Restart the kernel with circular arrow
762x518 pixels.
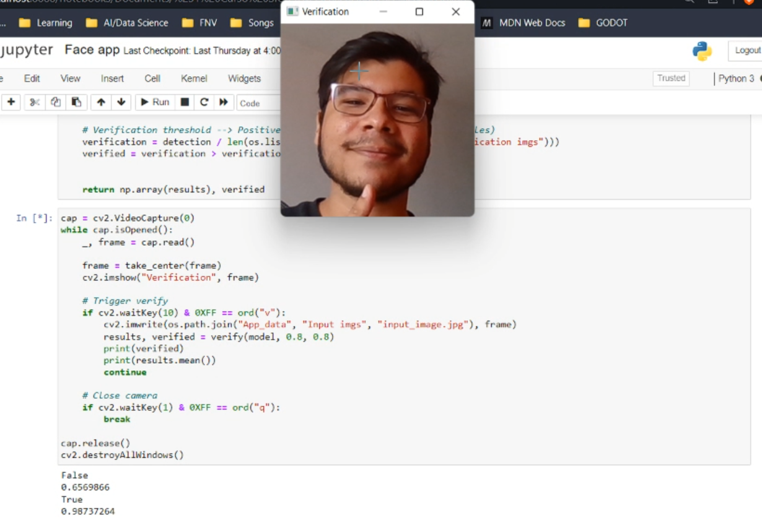click(204, 102)
